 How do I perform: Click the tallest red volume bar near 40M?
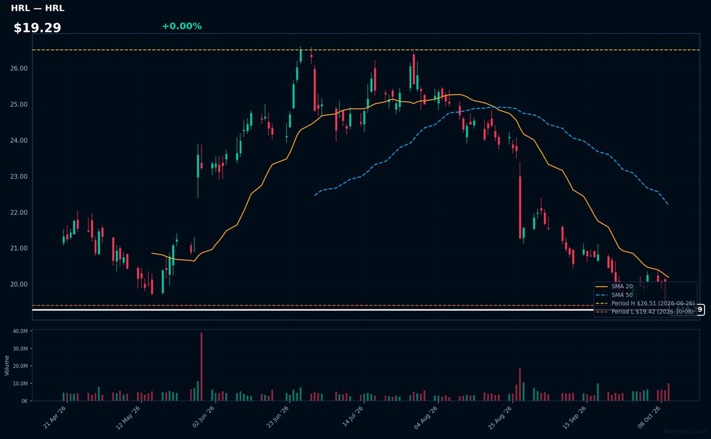coord(201,367)
